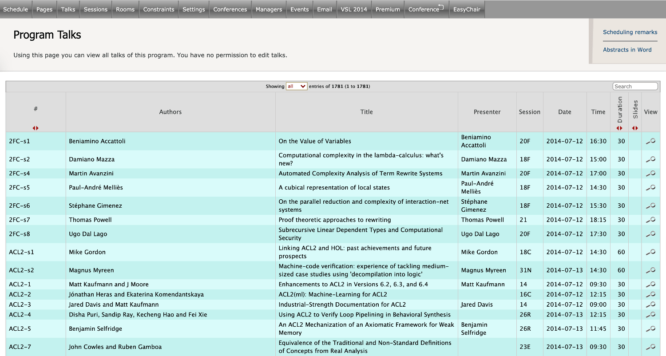Open the EasyChair menu item
This screenshot has width=666, height=356.
[x=467, y=9]
